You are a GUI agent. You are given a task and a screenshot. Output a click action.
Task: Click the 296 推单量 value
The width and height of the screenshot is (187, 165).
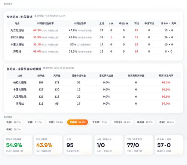[41, 82]
